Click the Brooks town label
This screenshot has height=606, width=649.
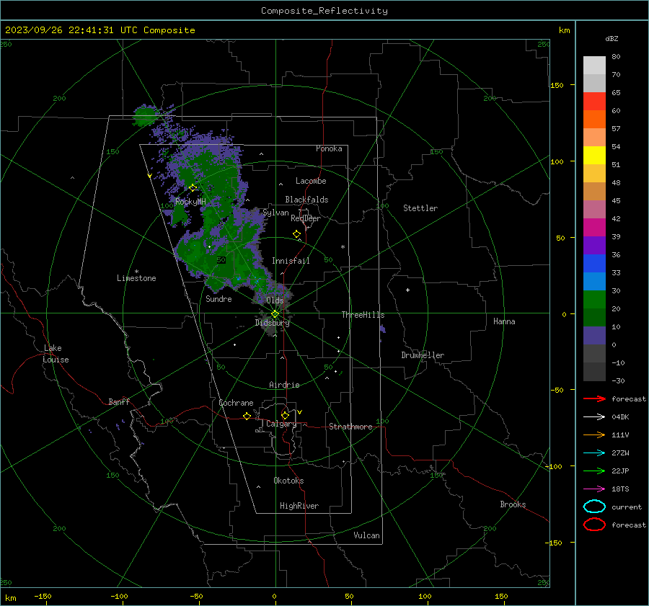tap(513, 504)
